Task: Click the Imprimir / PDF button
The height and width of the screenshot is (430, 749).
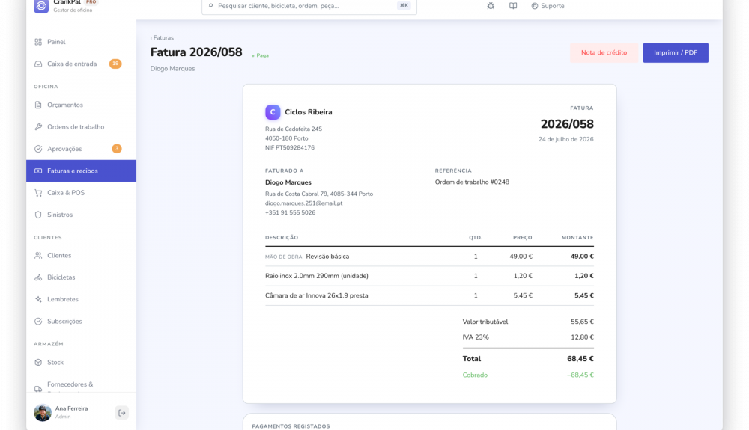Action: (x=676, y=52)
